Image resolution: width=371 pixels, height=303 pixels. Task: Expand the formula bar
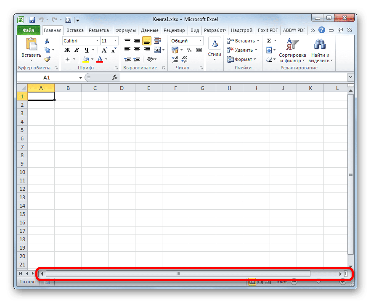(350, 77)
